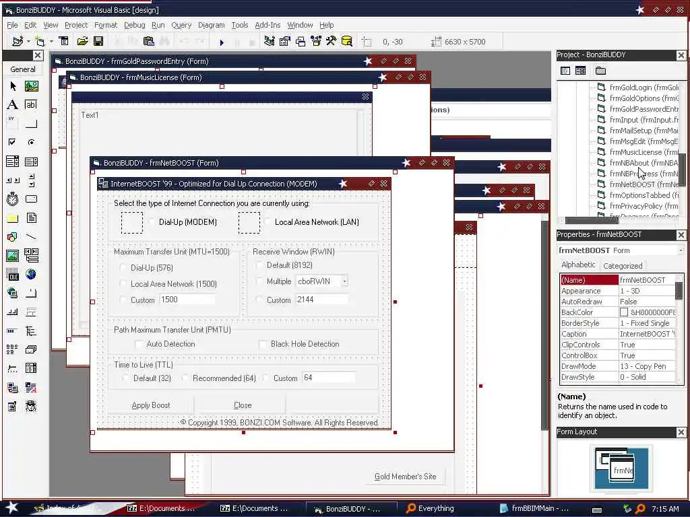
Task: Select the Line control tool
Action: pyautogui.click(x=31, y=236)
